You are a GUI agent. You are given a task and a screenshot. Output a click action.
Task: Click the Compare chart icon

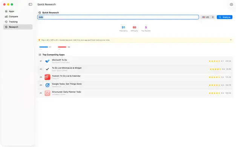click(x=6, y=17)
